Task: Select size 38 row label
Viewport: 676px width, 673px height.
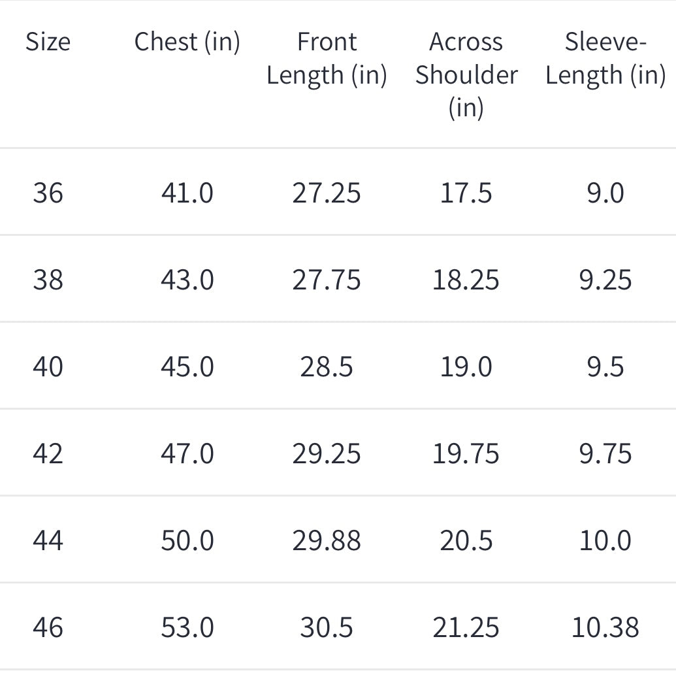Action: point(48,280)
